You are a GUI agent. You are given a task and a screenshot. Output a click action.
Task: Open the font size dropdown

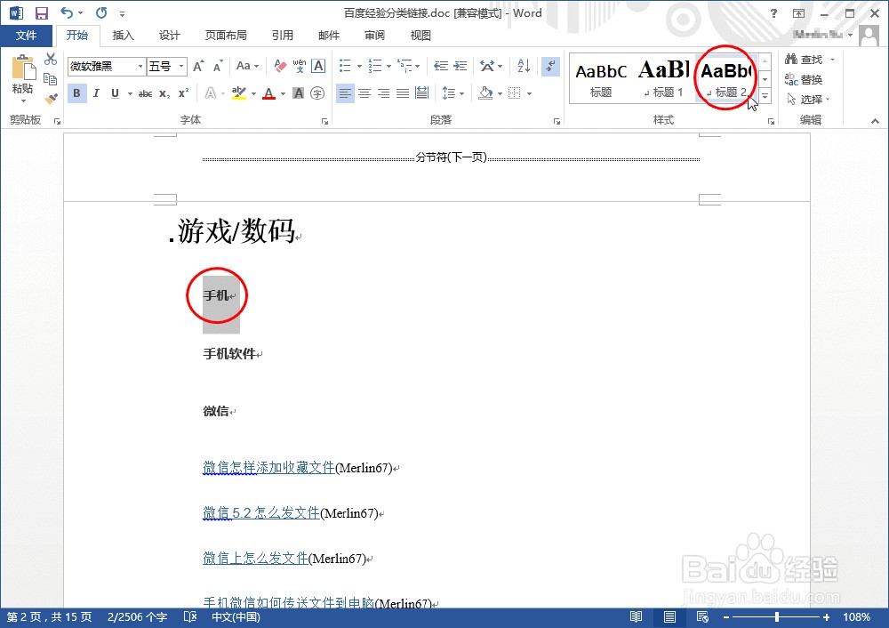[181, 67]
